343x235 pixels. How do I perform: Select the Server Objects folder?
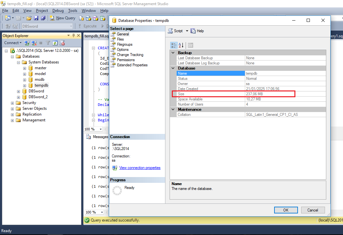34,108
